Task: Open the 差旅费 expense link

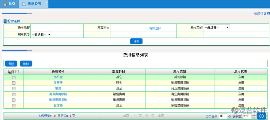Action: click(x=58, y=83)
